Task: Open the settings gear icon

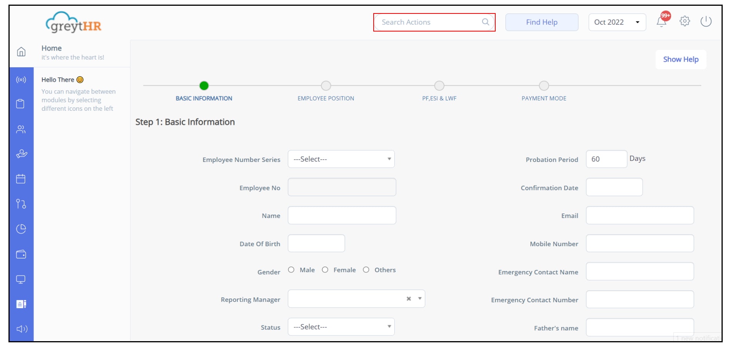Action: (685, 21)
